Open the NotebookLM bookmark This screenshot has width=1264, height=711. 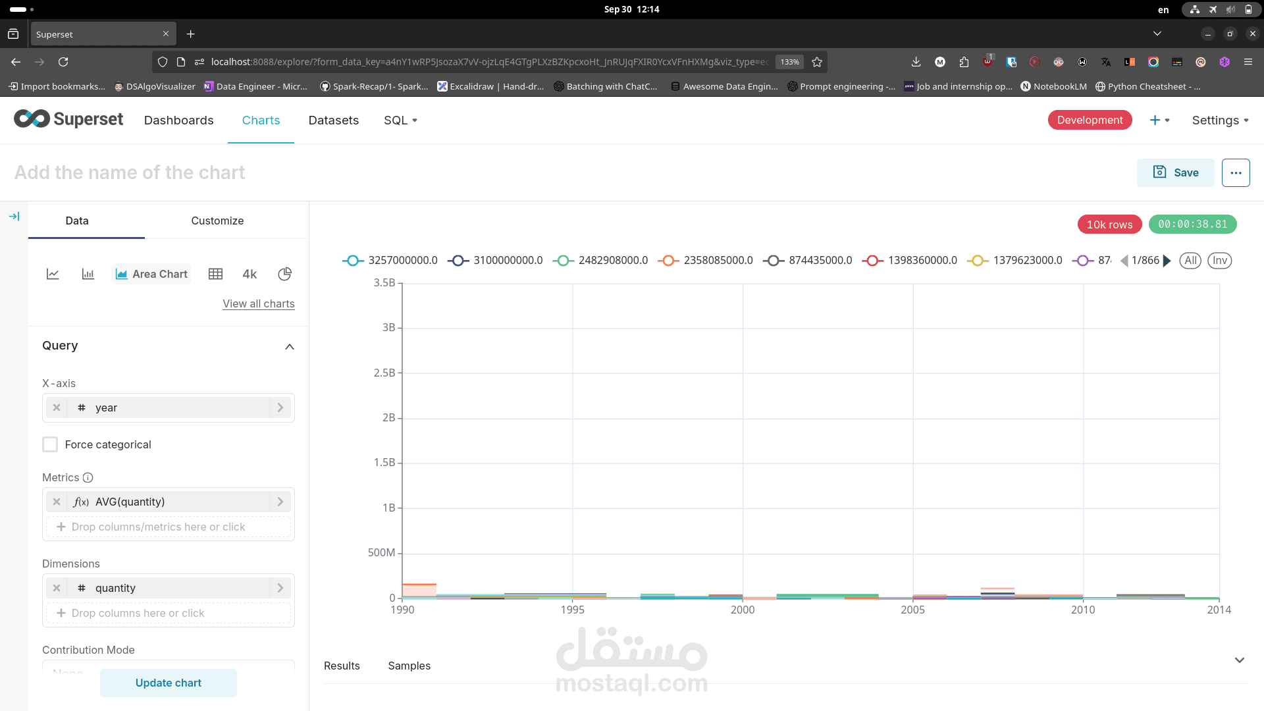tap(1054, 86)
